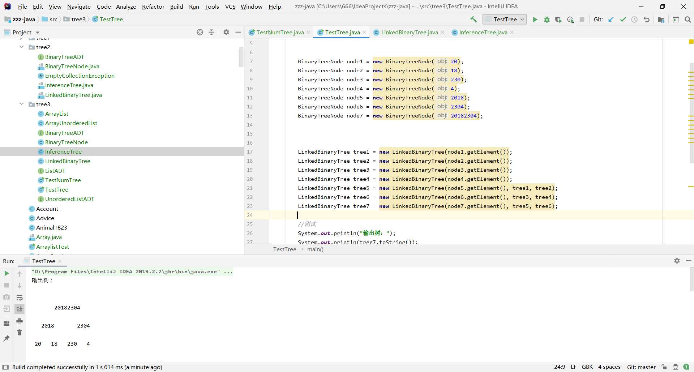Select LinkedBinaryTree class in tree3

(68, 161)
